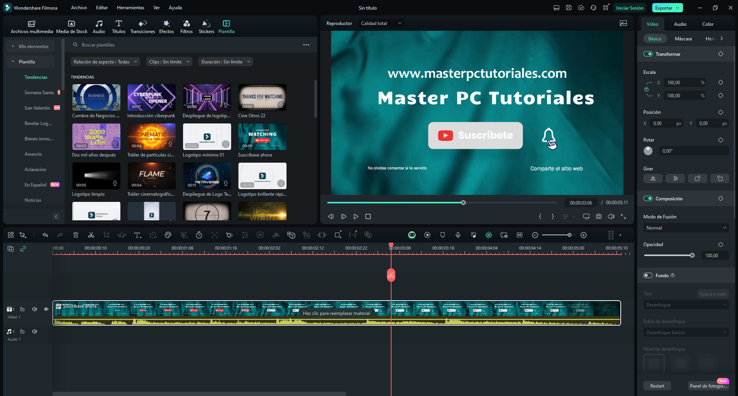The image size is (738, 396).
Task: Open the Efectos panel
Action: pyautogui.click(x=167, y=27)
